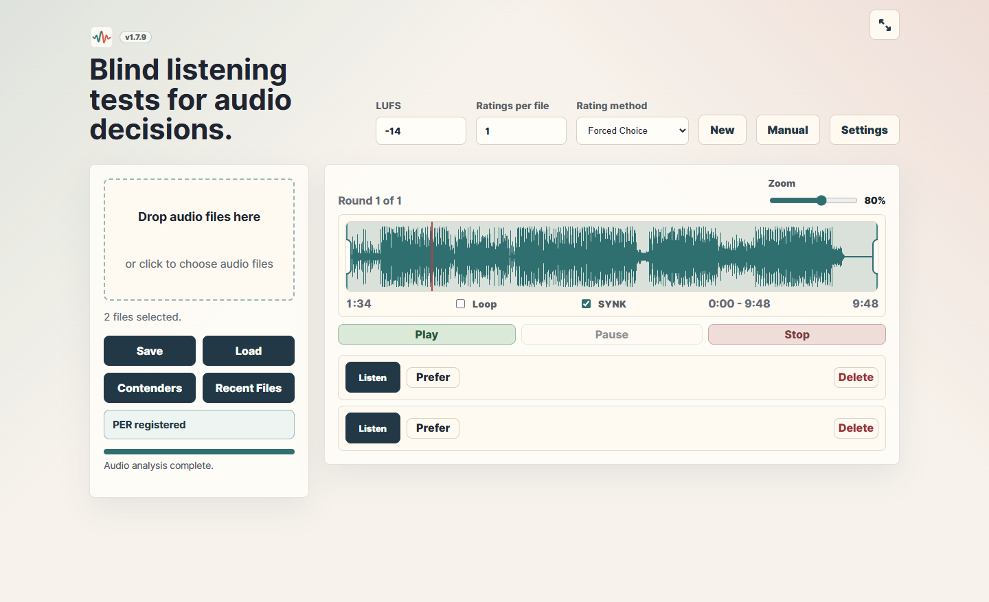Screen dimensions: 989x602
Task: Click the 9:48 total duration label
Action: click(865, 303)
